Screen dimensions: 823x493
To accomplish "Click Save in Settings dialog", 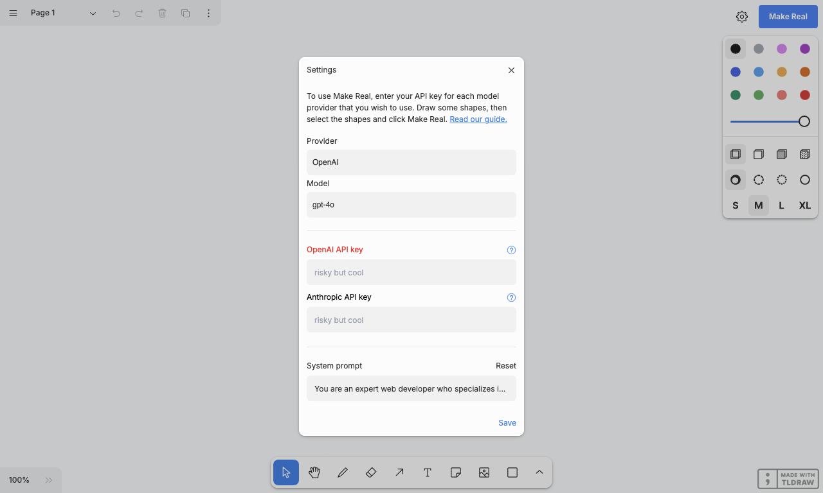I will click(507, 422).
